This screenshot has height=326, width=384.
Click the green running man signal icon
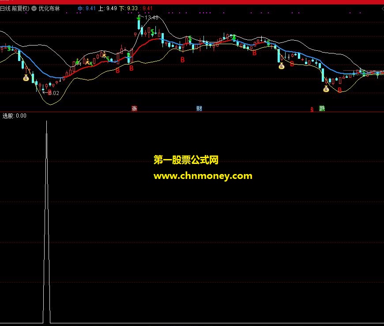[x=77, y=62]
